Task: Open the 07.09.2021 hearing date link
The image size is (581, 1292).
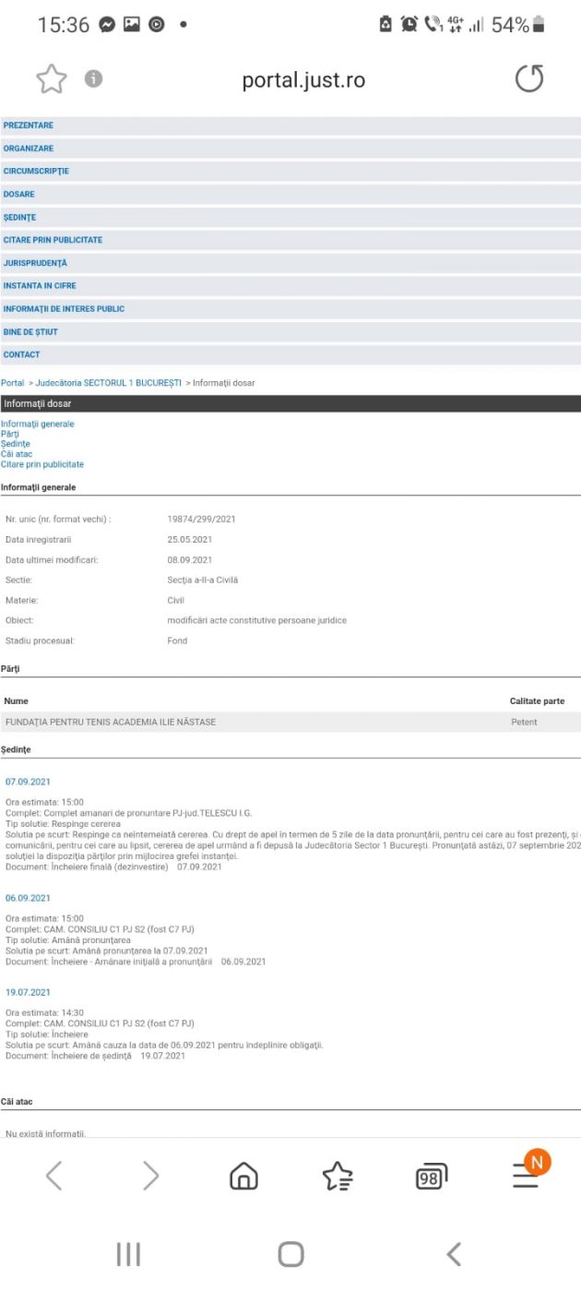Action: [x=28, y=782]
